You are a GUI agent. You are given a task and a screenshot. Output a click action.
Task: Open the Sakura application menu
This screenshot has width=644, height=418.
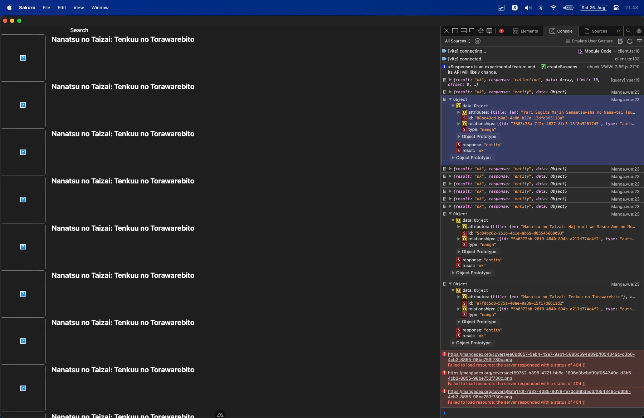tap(27, 8)
